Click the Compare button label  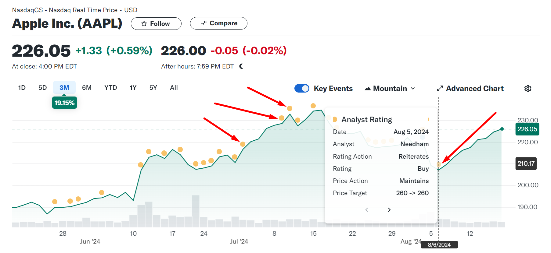click(x=223, y=23)
